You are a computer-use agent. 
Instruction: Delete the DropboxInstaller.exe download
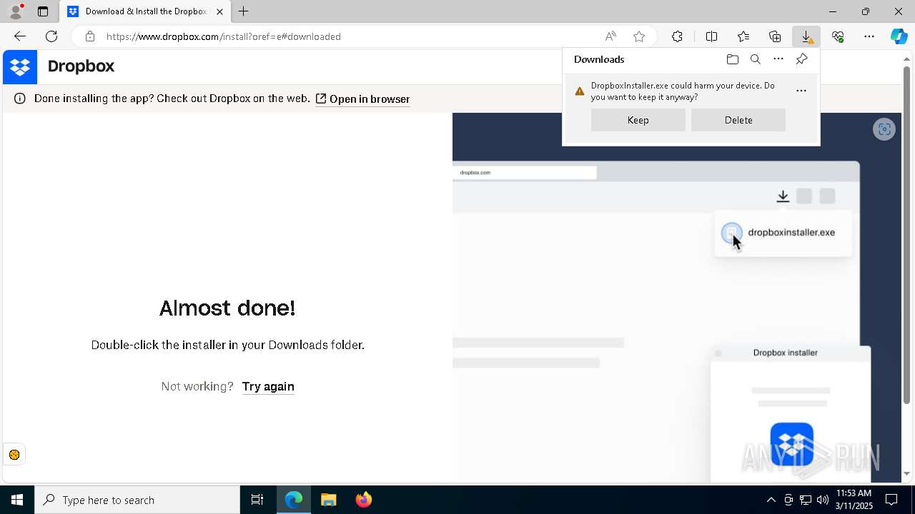pyautogui.click(x=738, y=120)
